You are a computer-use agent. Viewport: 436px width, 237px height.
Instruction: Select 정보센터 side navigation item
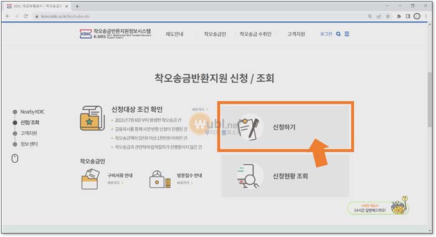(29, 144)
